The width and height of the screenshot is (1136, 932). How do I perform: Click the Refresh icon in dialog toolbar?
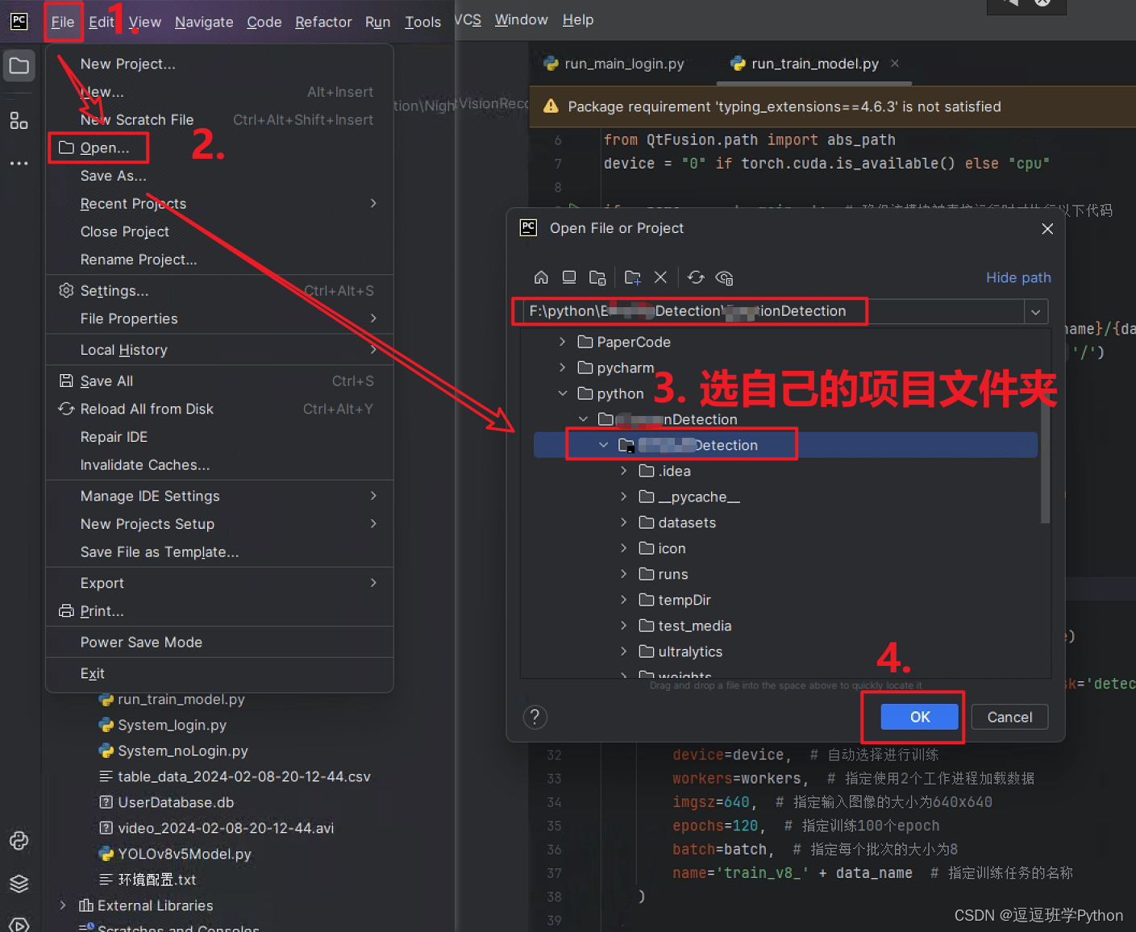coord(696,277)
